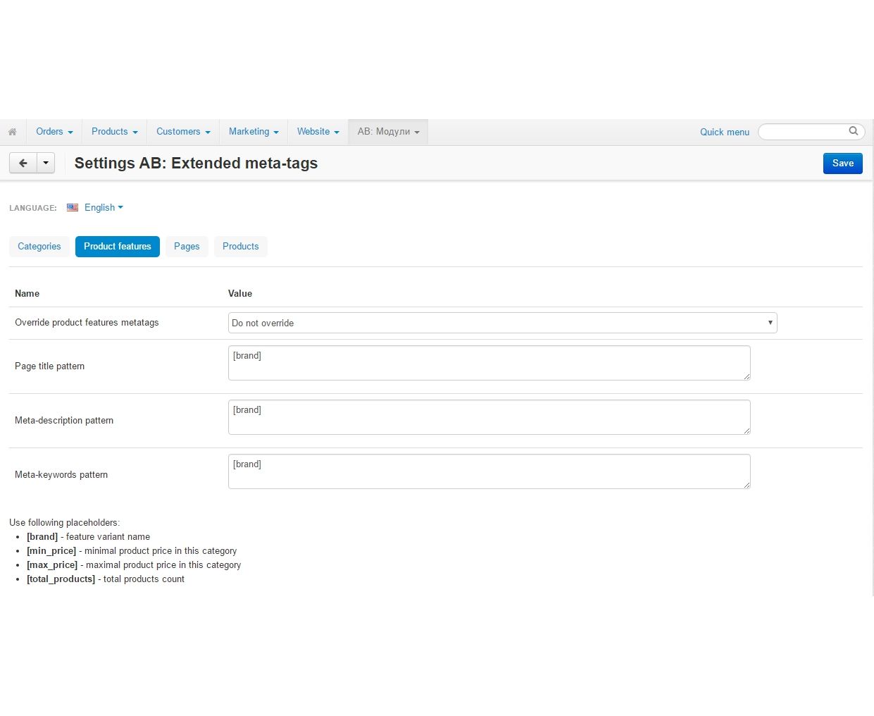This screenshot has width=874, height=716.
Task: Open the Website menu
Action: tap(318, 132)
